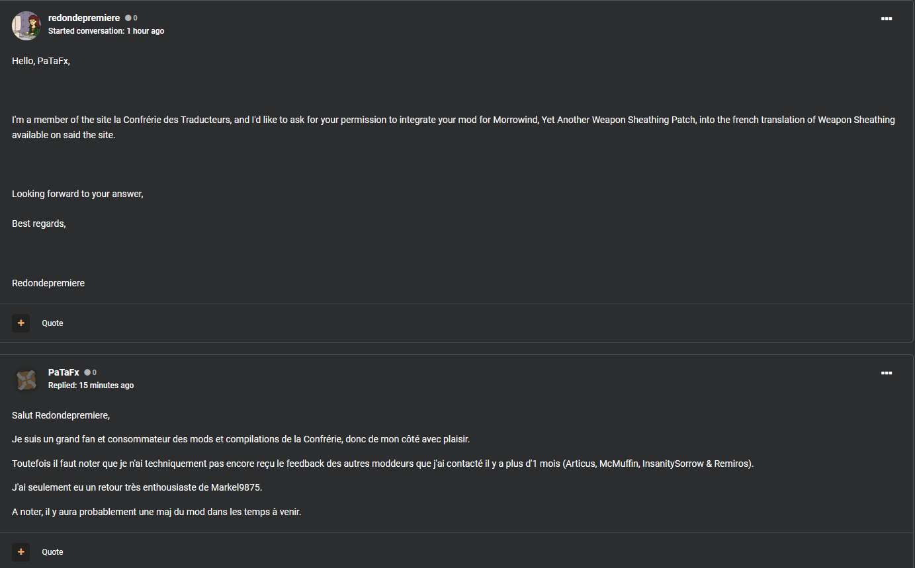
Task: Click the 'Replied: 15 minutes ago' timestamp
Action: pyautogui.click(x=91, y=385)
